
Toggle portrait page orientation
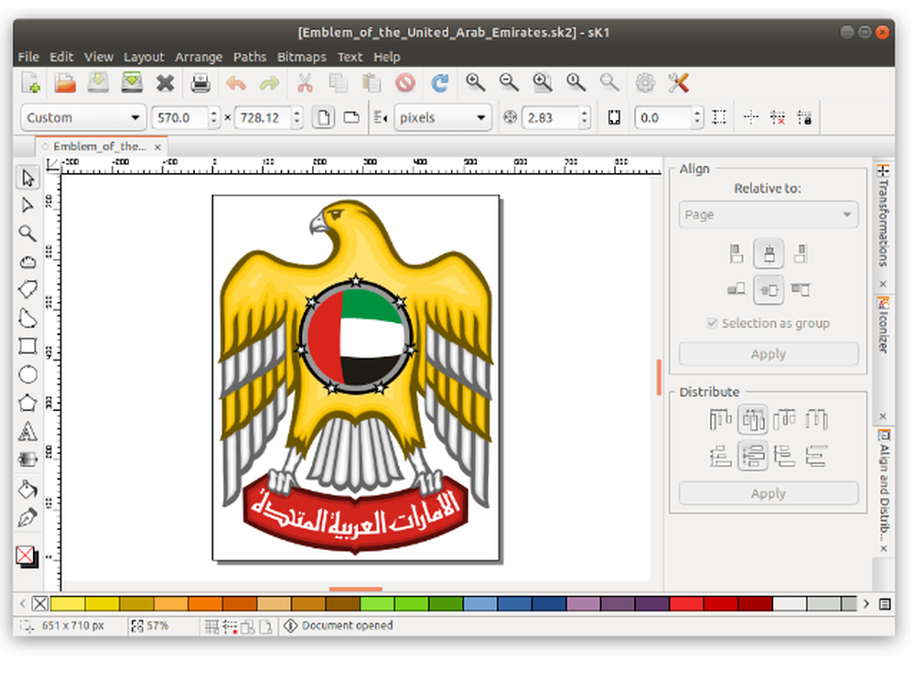(323, 118)
